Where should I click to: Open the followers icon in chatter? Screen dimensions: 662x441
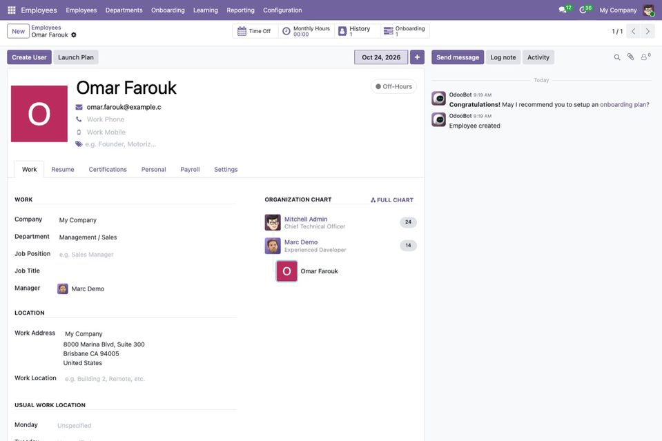pos(645,57)
